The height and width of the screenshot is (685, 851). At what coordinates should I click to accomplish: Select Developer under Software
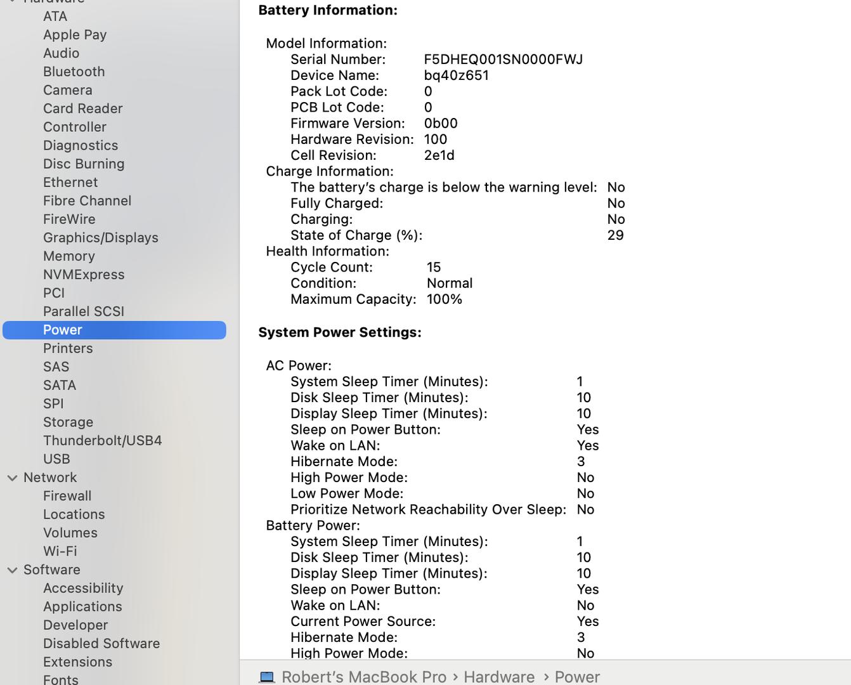[x=75, y=625]
